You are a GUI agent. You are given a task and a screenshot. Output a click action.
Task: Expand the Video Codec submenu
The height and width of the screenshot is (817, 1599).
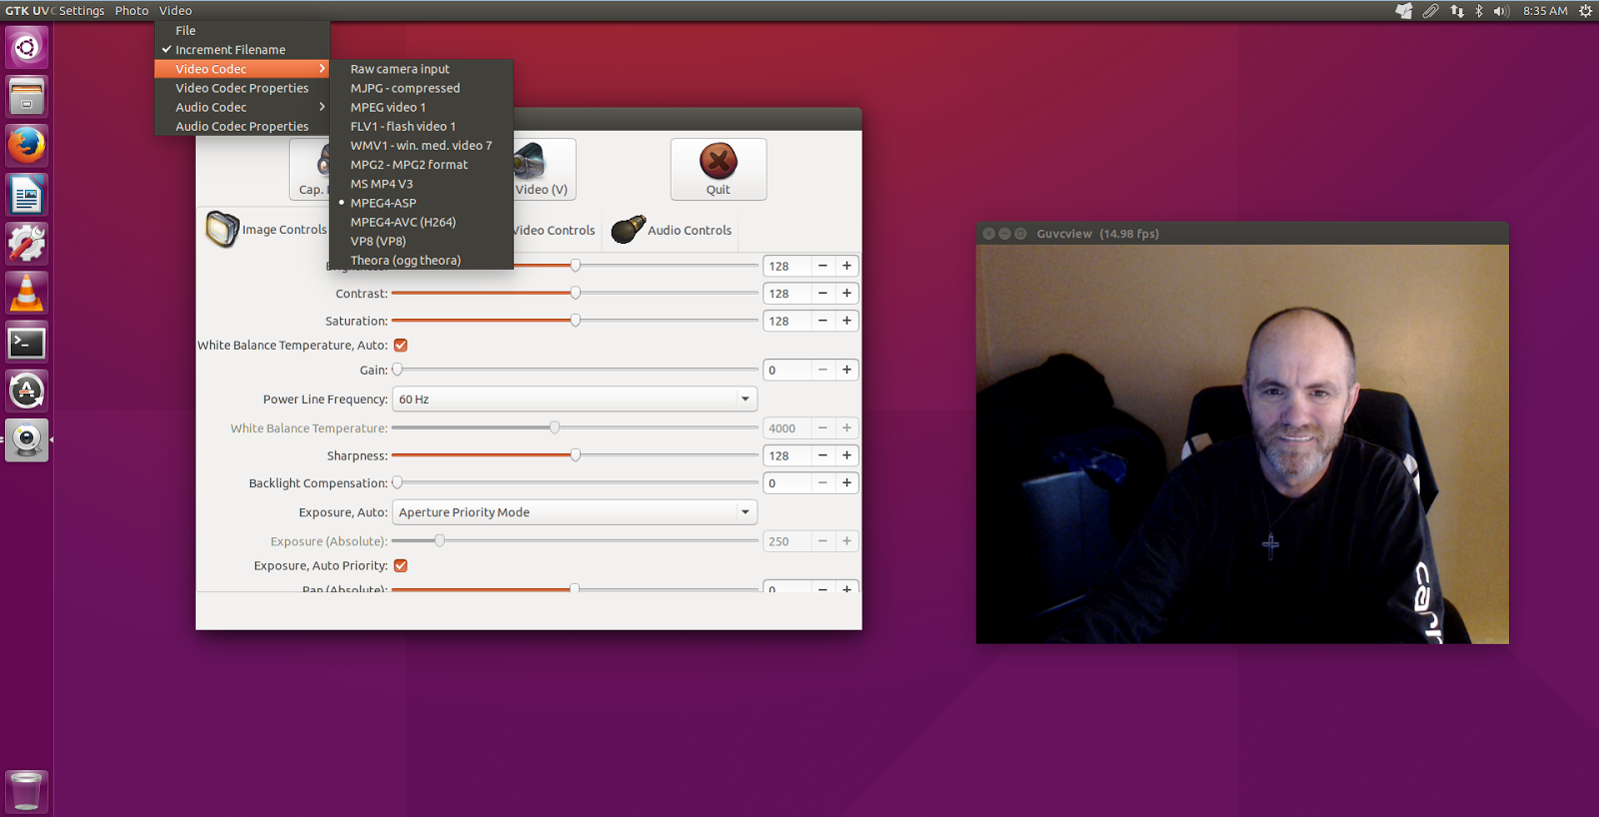click(242, 69)
